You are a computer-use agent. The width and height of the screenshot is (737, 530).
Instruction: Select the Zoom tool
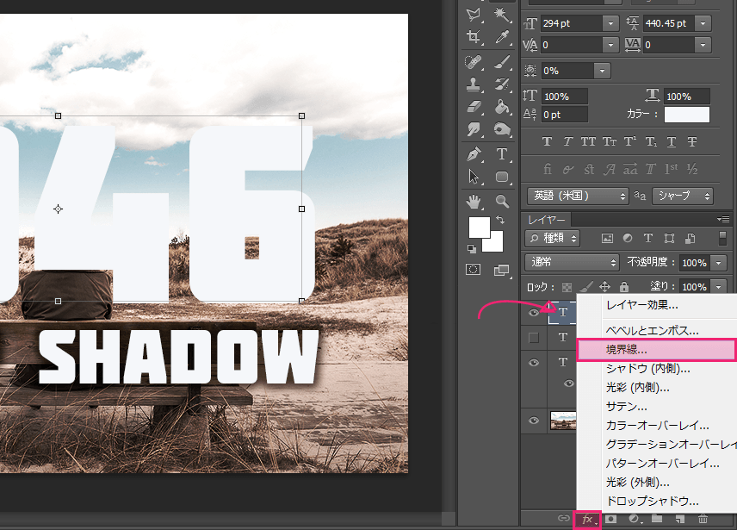pyautogui.click(x=503, y=200)
